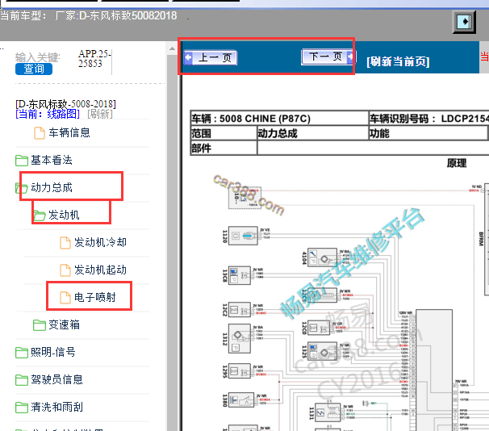
Task: Collapse the 发动机 subfolder
Action: coord(64,215)
